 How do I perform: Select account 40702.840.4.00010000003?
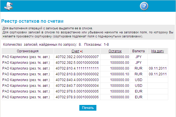point(77,80)
